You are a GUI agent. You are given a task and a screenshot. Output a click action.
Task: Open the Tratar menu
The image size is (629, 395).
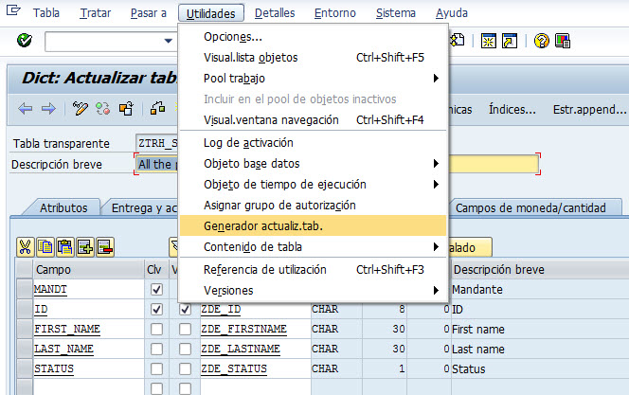pyautogui.click(x=96, y=13)
